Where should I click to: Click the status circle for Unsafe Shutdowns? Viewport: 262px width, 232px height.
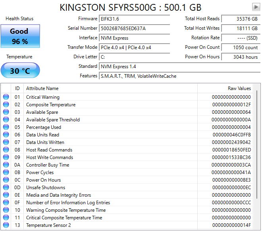pos(6,188)
